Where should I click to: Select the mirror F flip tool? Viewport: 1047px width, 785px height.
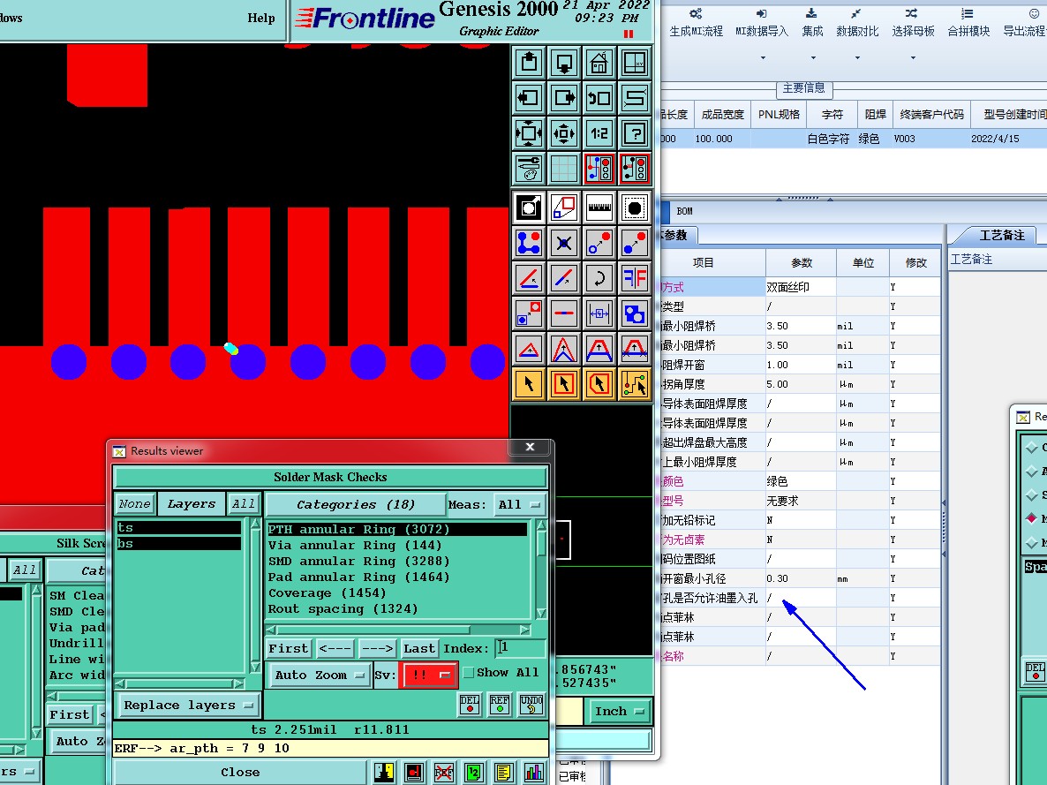pyautogui.click(x=635, y=278)
